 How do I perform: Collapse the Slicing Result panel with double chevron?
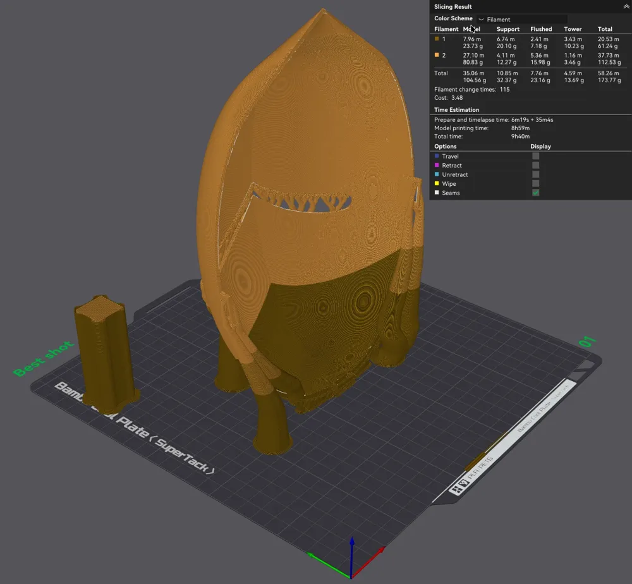click(626, 7)
